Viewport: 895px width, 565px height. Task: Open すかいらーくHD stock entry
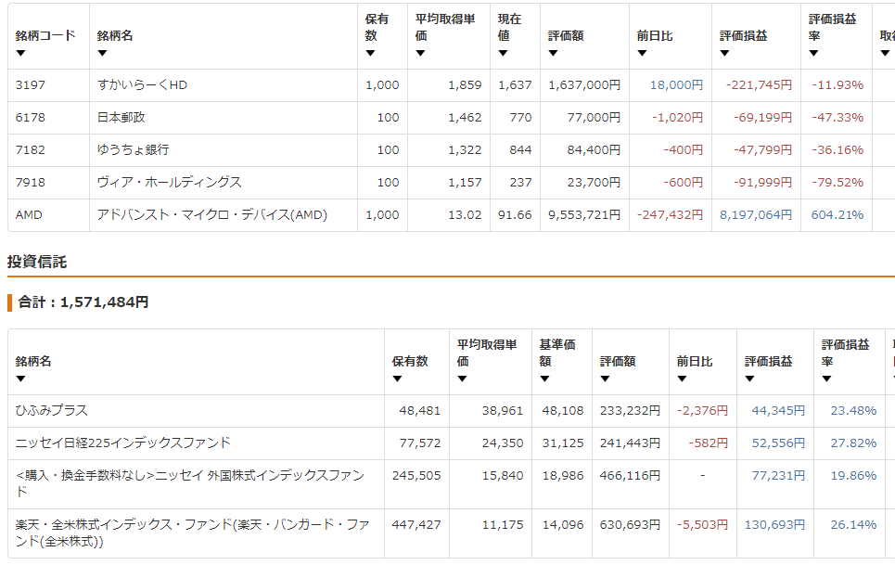(x=142, y=85)
